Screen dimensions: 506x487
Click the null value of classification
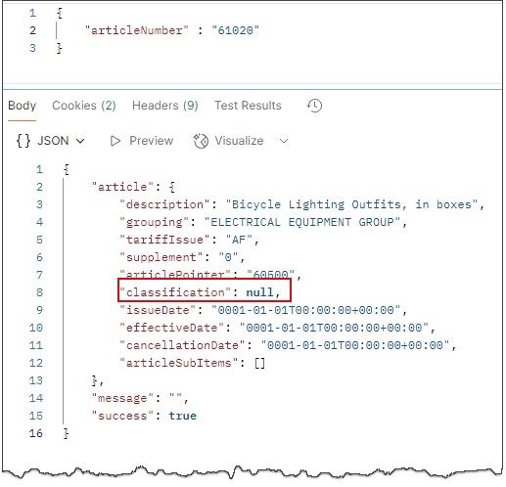259,292
